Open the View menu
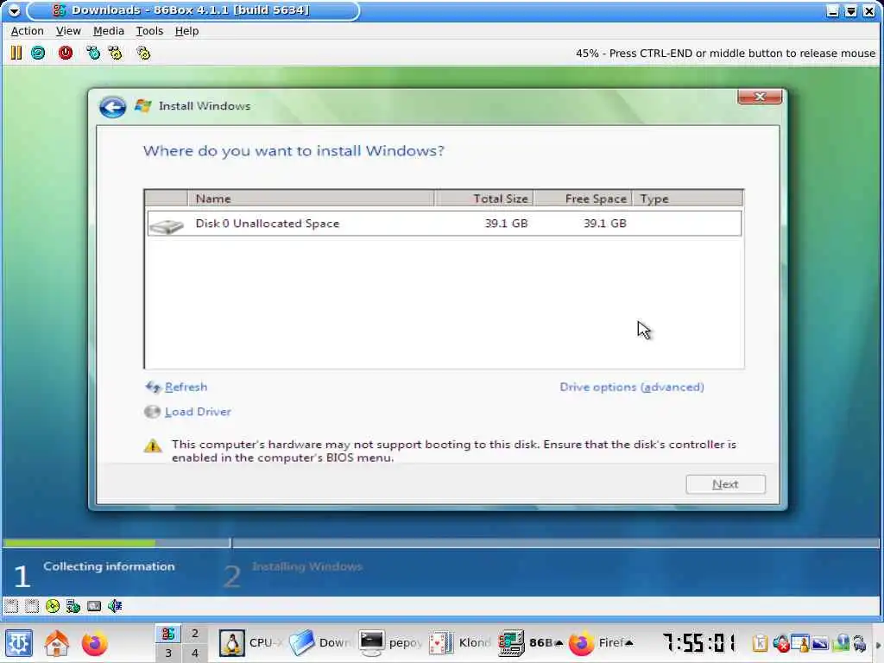The height and width of the screenshot is (663, 884). coord(68,31)
